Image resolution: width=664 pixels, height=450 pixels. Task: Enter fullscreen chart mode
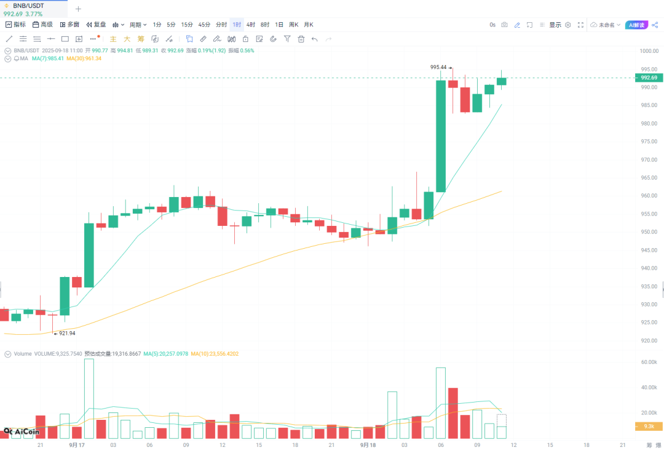pyautogui.click(x=580, y=25)
